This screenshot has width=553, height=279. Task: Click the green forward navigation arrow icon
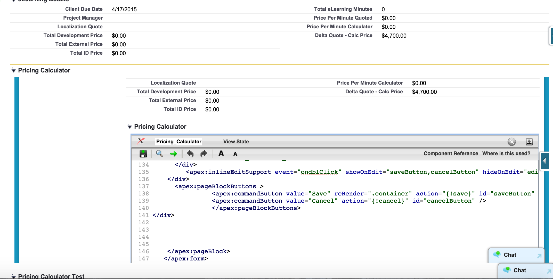pyautogui.click(x=173, y=154)
